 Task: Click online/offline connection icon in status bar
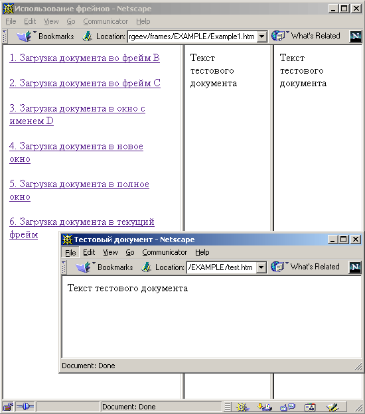pyautogui.click(x=25, y=407)
